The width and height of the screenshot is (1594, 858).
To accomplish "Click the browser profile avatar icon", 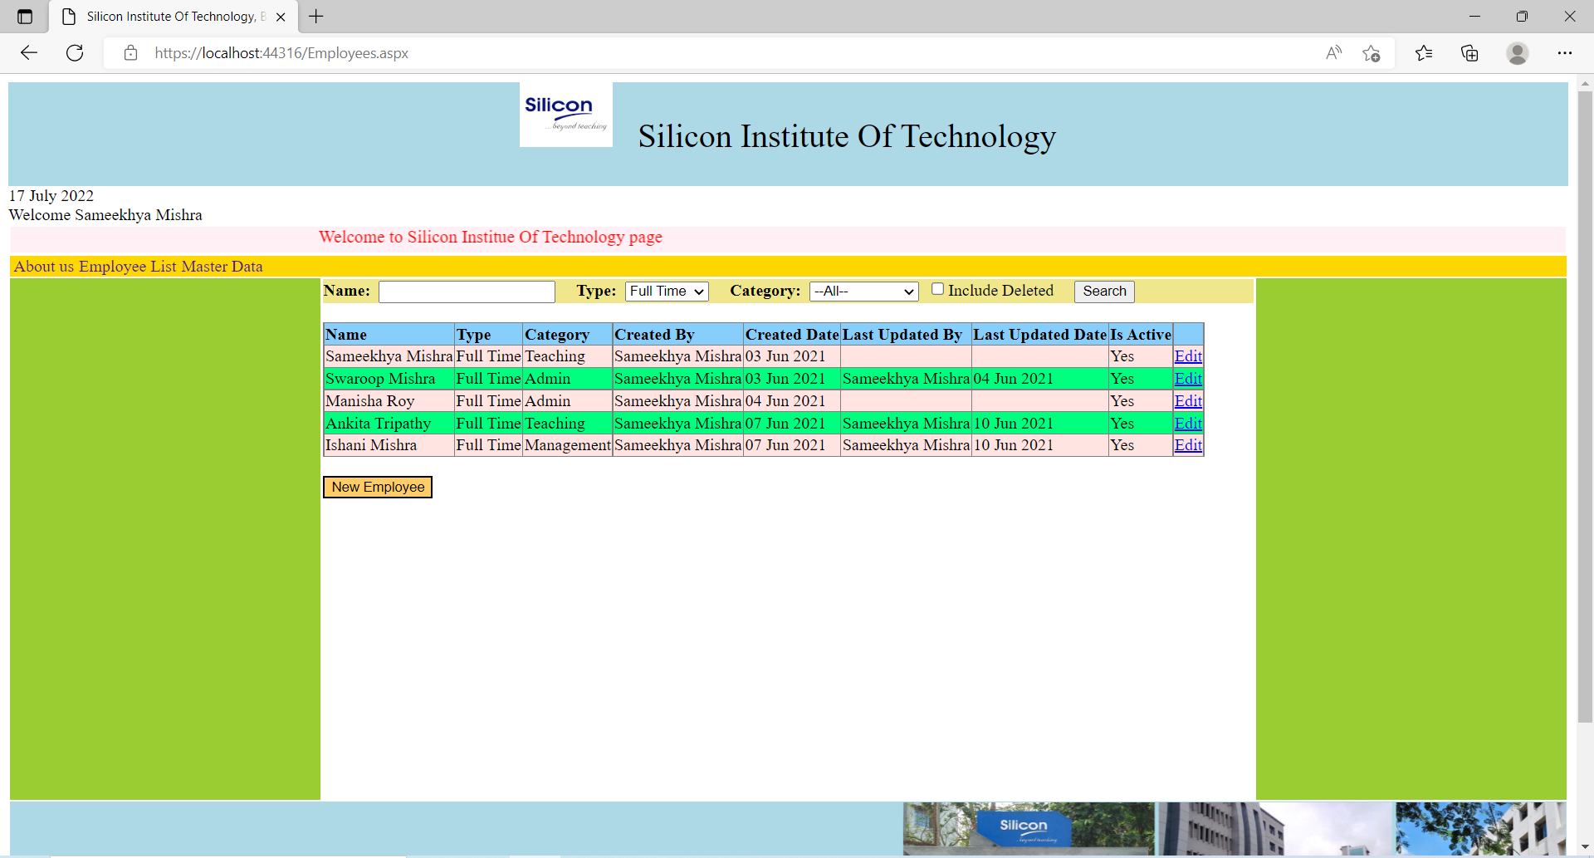I will [x=1517, y=53].
